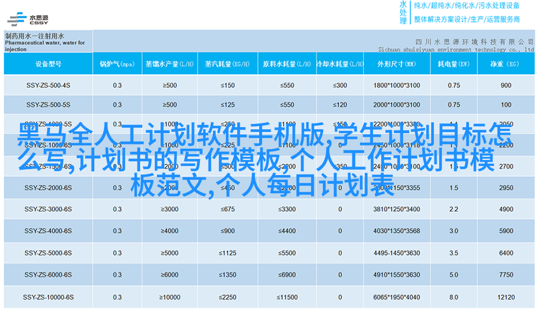This screenshot has height=313, width=539.
Task: Click the blue 水处理 badge icon
Action: pyautogui.click(x=403, y=12)
